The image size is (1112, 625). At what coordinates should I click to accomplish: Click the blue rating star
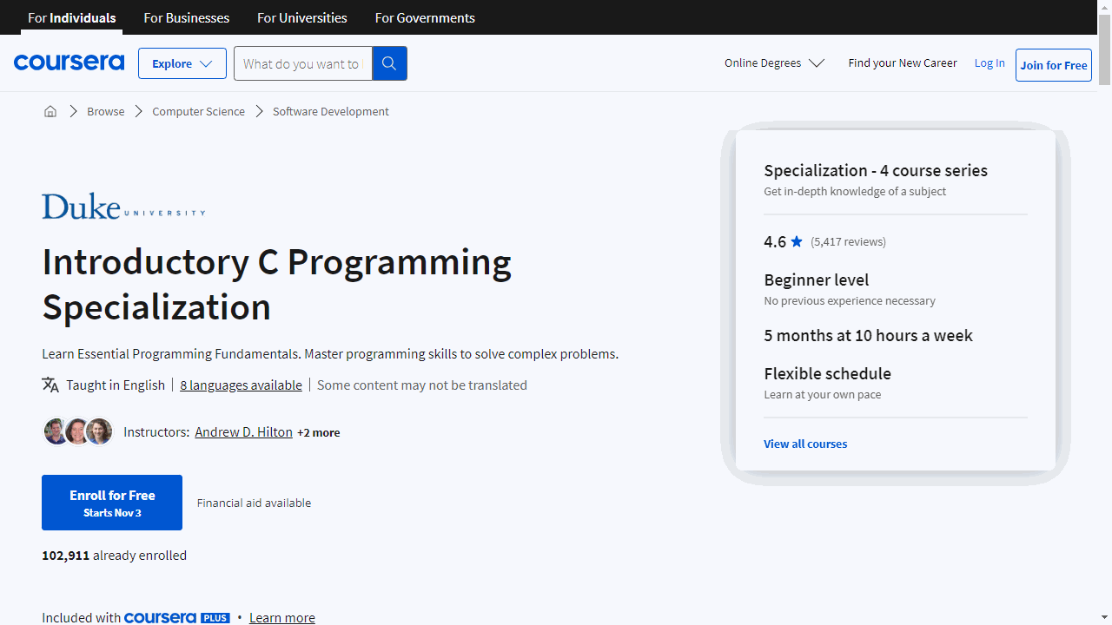(x=797, y=241)
